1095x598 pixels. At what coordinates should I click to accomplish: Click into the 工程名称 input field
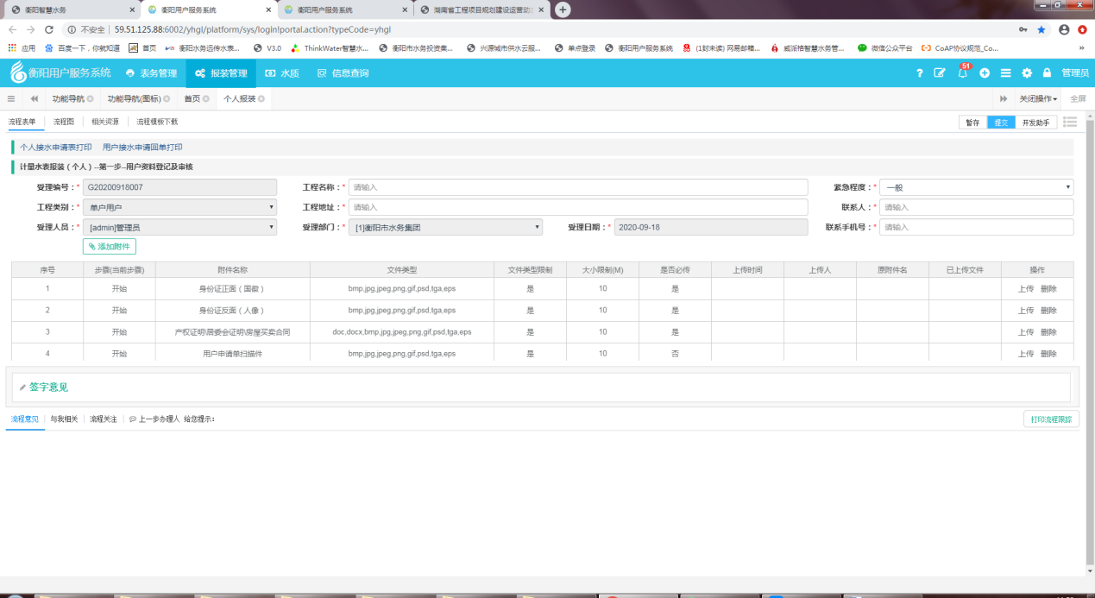[x=577, y=187]
